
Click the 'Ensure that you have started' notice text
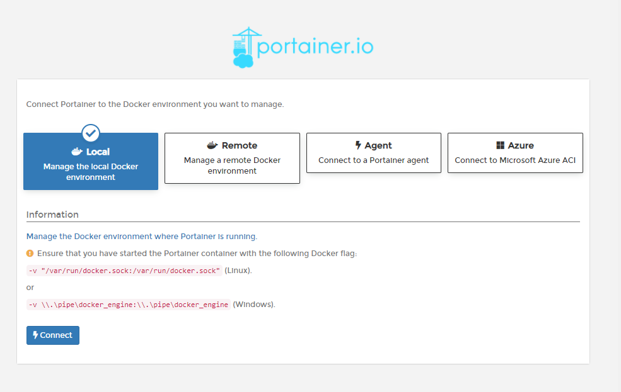(x=197, y=254)
